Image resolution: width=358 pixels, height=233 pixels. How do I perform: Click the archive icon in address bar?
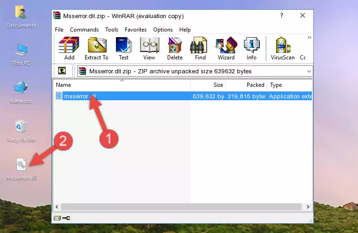[82, 71]
